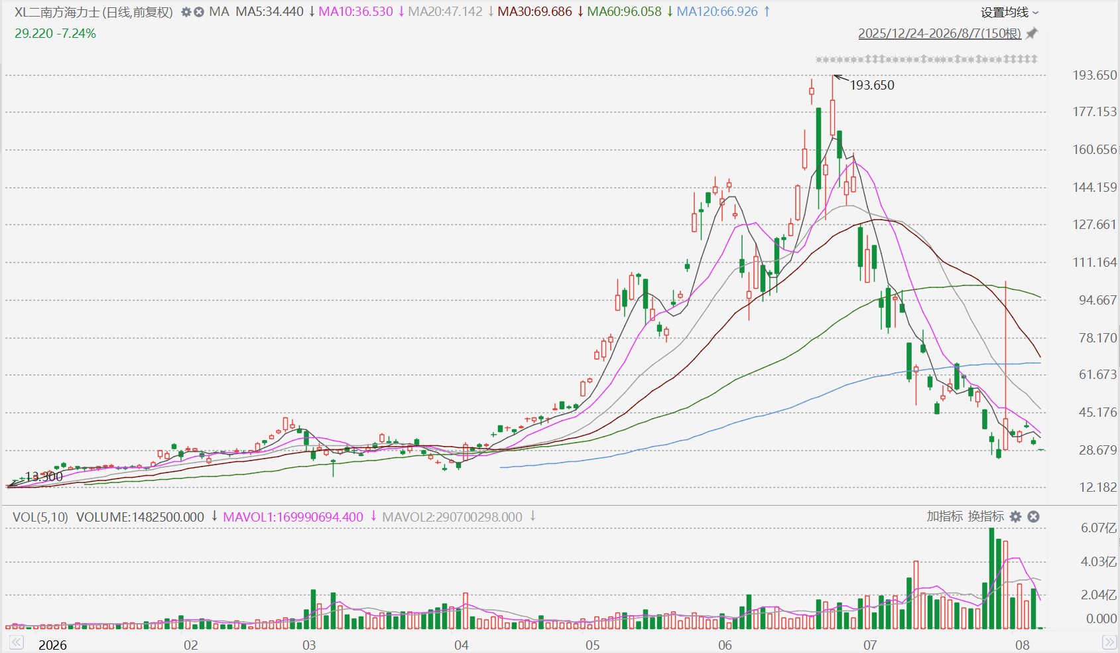Viewport: 1120px width, 653px height.
Task: Expand the 设置均线 dropdown
Action: coord(1010,12)
